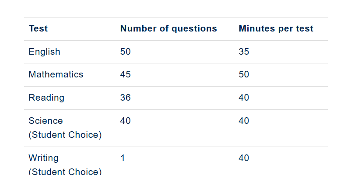Click English question count 50
Viewport: 337px width, 175px height.
(x=125, y=52)
